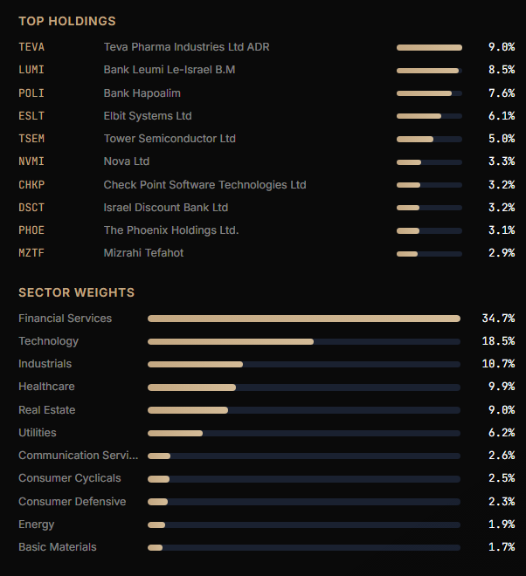526x576 pixels.
Task: Click The Phoenix Holdings Ltd. name
Action: pos(171,230)
